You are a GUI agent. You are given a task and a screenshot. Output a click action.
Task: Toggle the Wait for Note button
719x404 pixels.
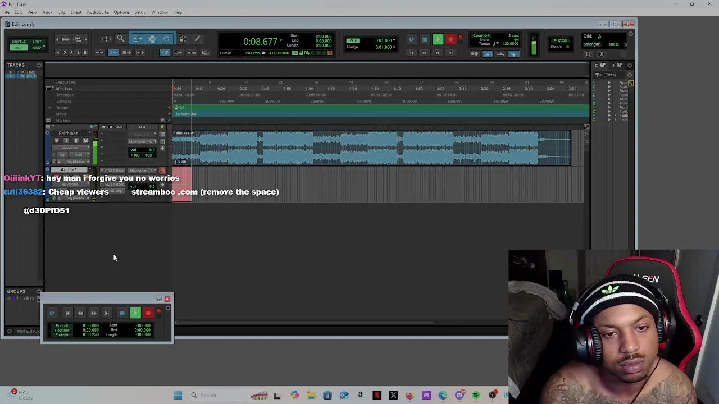(x=474, y=54)
